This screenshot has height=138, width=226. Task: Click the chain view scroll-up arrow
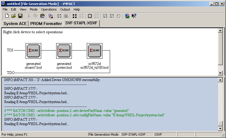pyautogui.click(x=220, y=31)
